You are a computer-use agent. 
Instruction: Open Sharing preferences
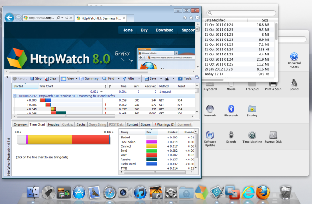pos(252,111)
